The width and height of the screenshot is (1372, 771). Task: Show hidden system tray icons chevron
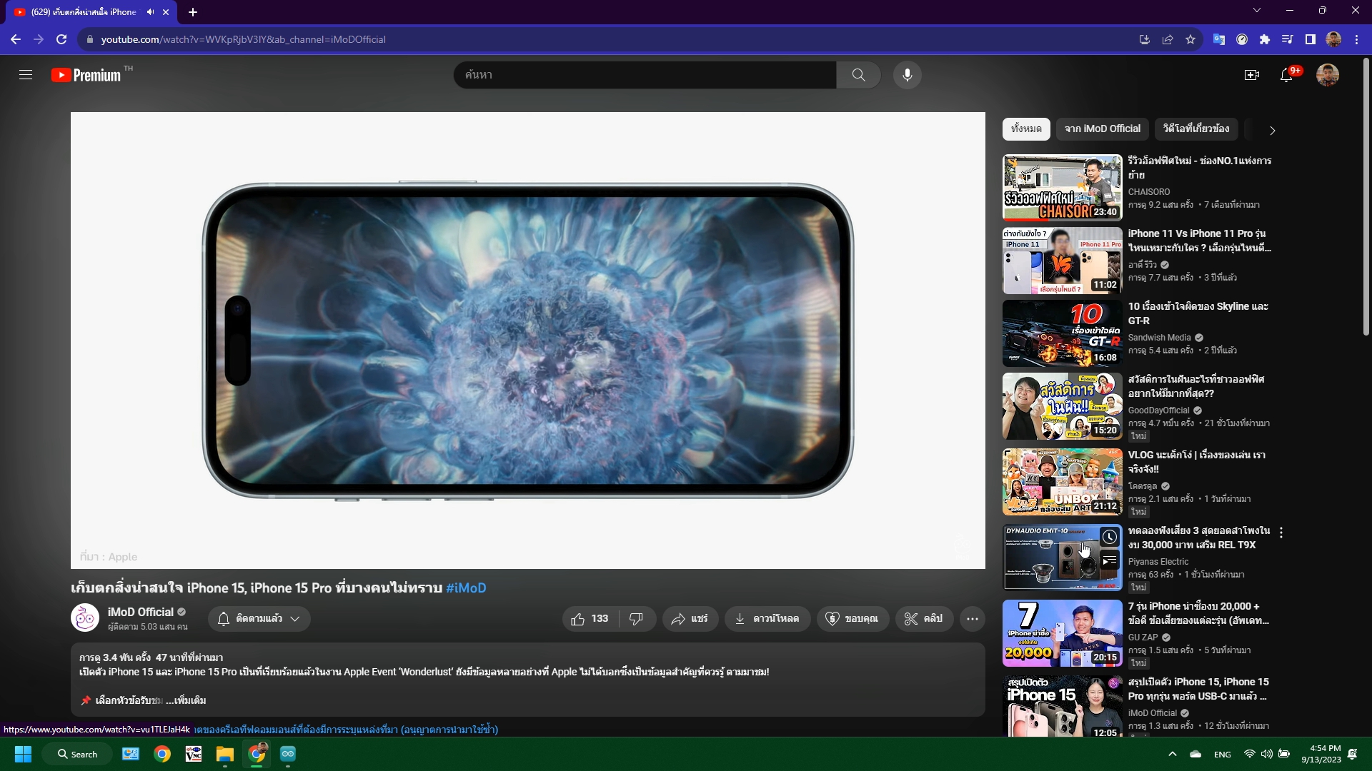pyautogui.click(x=1172, y=754)
